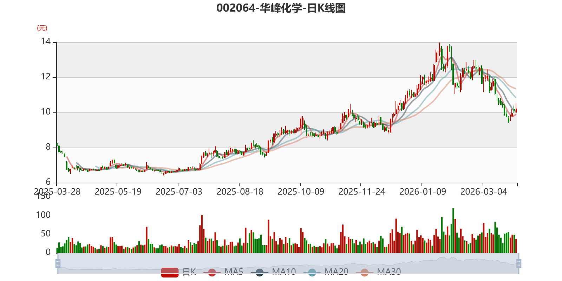This screenshot has width=562, height=281.
Task: Click the tall red volume bar in early July 2025
Action: click(202, 234)
